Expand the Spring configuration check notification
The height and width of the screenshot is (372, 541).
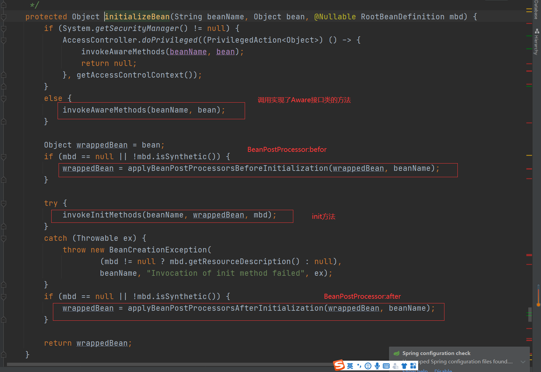(523, 362)
